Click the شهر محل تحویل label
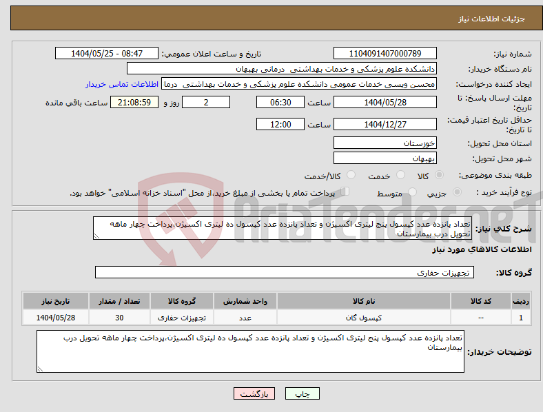543x412 pixels. (x=502, y=158)
